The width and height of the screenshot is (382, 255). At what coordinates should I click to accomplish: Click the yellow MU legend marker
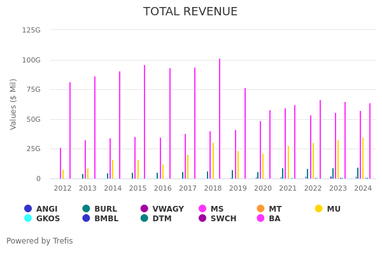point(319,208)
